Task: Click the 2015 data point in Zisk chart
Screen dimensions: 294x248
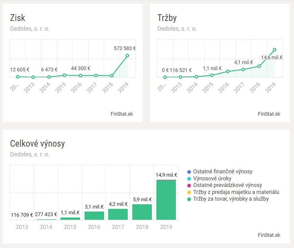Action: [x=65, y=75]
